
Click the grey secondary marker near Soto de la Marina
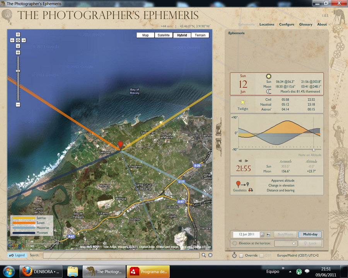pyautogui.click(x=197, y=137)
